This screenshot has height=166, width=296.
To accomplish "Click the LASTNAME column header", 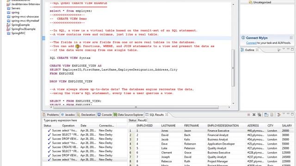I will point(168,125).
